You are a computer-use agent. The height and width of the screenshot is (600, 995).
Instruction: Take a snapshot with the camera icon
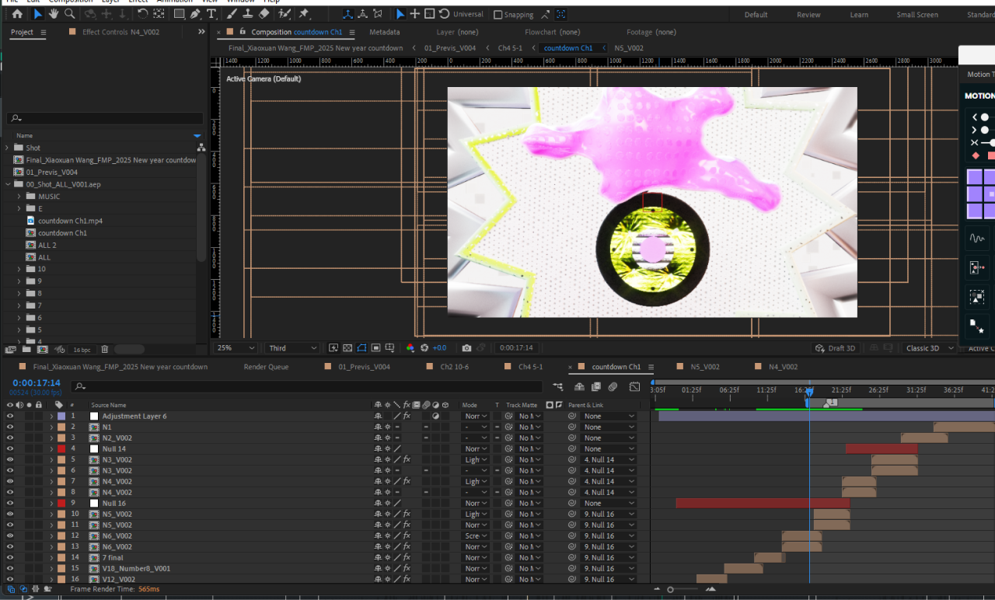tap(466, 348)
